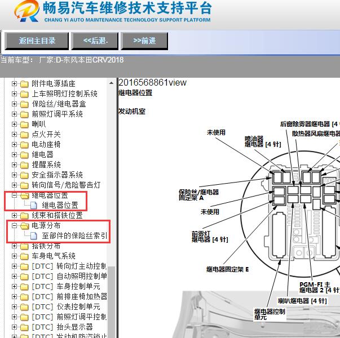The width and height of the screenshot is (340, 338).
Task: Expand the 保险丝/继电器盒 node
Action: pyautogui.click(x=14, y=104)
